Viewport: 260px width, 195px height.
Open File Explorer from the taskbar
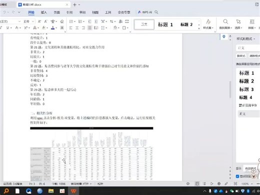(51, 191)
